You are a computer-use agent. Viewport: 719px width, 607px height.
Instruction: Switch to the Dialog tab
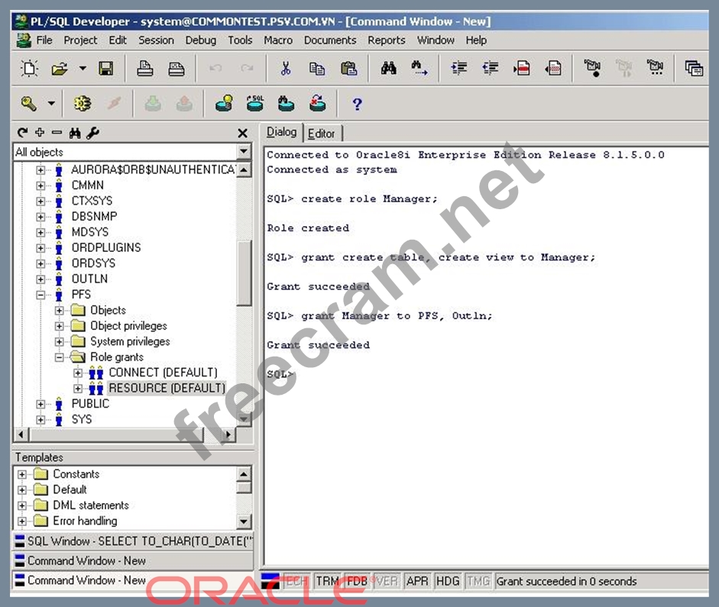click(281, 132)
